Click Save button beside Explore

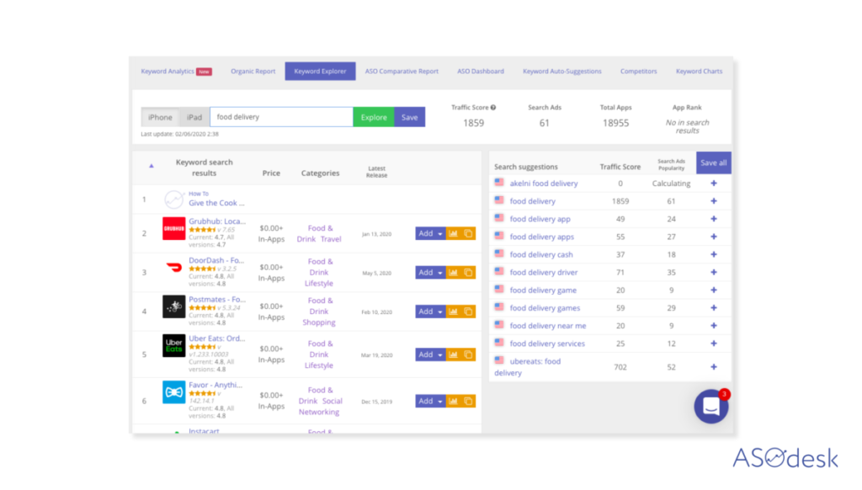tap(410, 117)
